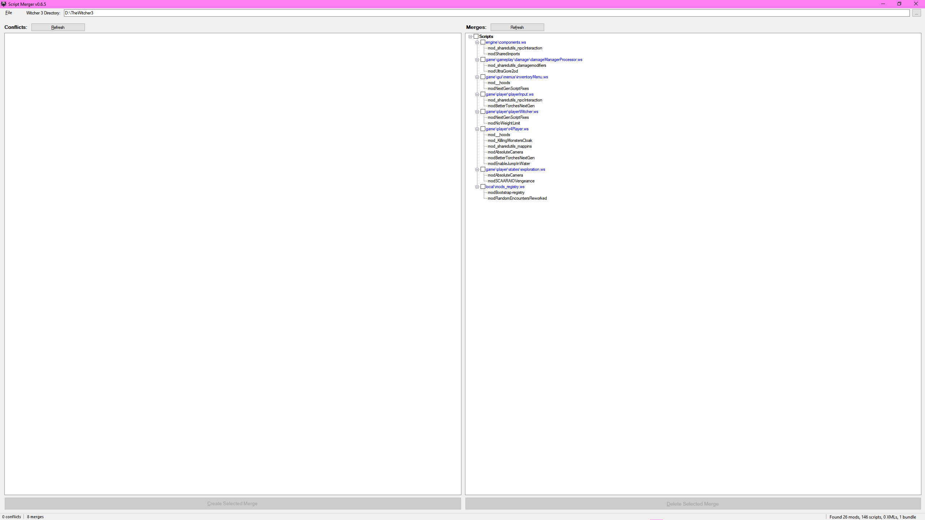Check the r4Player.ws merge checkbox
925x520 pixels.
483,129
